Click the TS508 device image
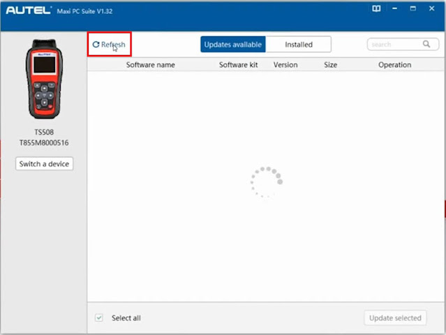 point(44,79)
